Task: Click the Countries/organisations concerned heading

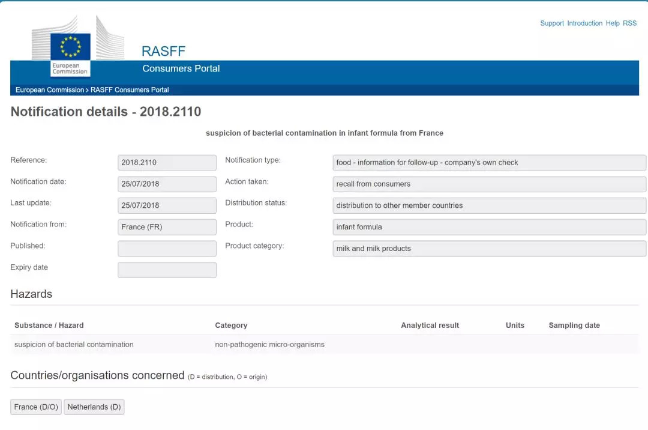Action: point(97,375)
